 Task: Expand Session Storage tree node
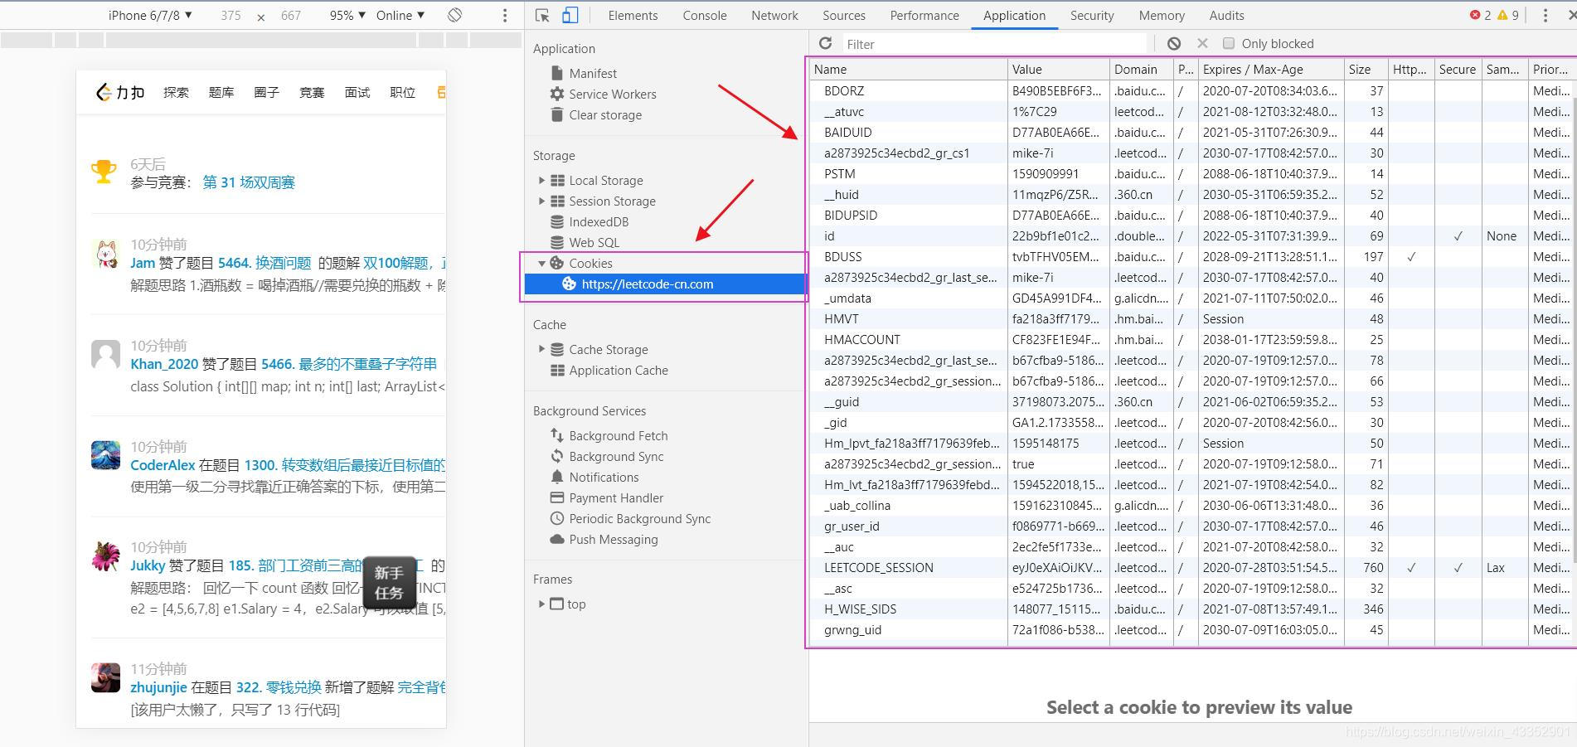tap(541, 201)
